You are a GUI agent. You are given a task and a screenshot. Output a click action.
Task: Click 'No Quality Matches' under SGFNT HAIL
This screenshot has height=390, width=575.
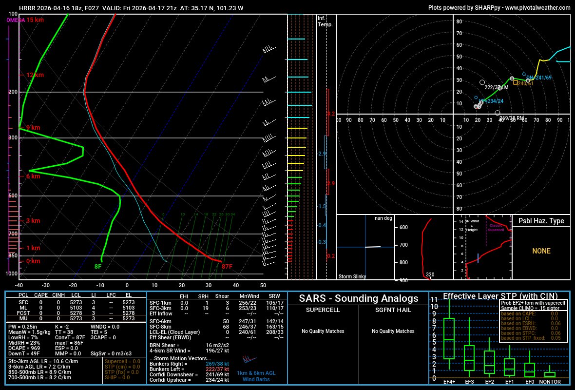(x=393, y=331)
